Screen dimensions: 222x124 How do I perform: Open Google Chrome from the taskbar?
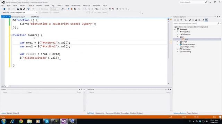pos(21,121)
